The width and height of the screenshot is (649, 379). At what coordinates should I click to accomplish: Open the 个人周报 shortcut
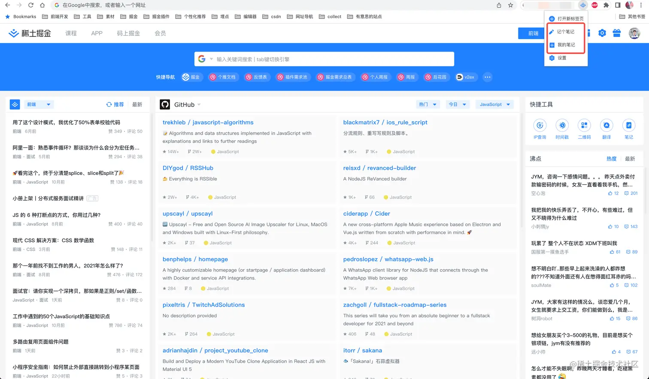[x=375, y=77]
